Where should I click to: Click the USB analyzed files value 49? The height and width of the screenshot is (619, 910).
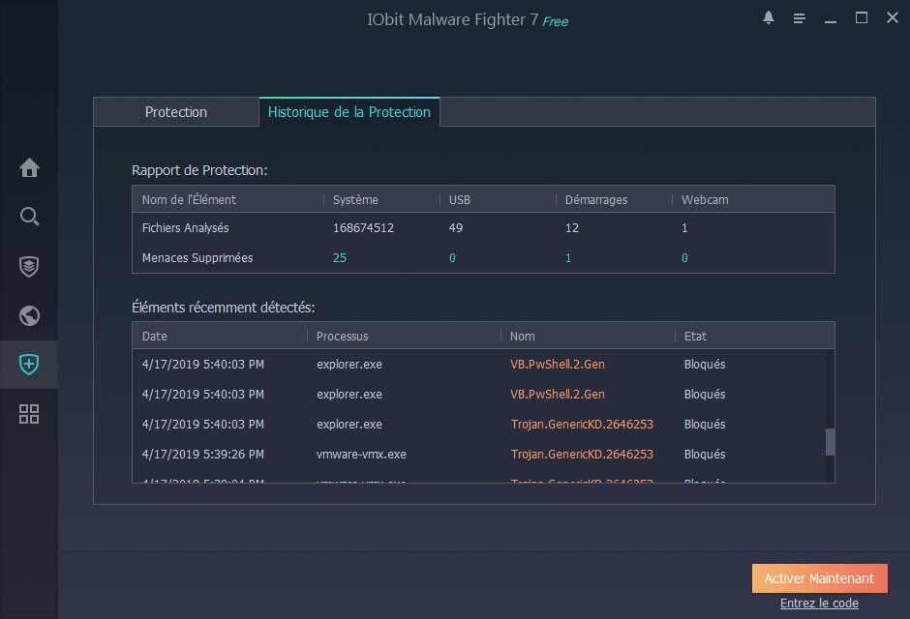pyautogui.click(x=456, y=228)
